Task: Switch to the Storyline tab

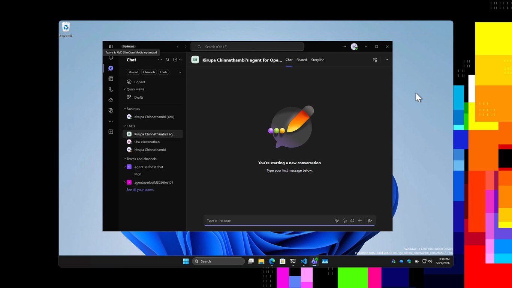Action: click(317, 60)
